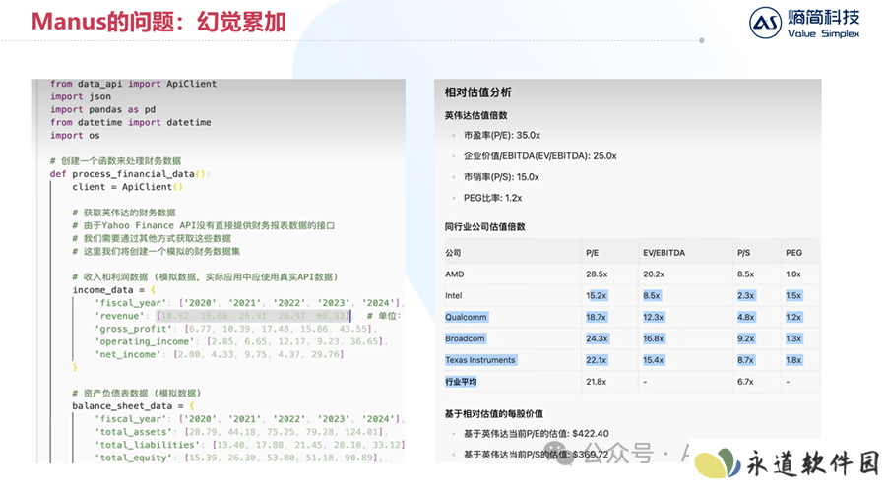Click Intel's P/S value 2.3x

[x=746, y=295]
